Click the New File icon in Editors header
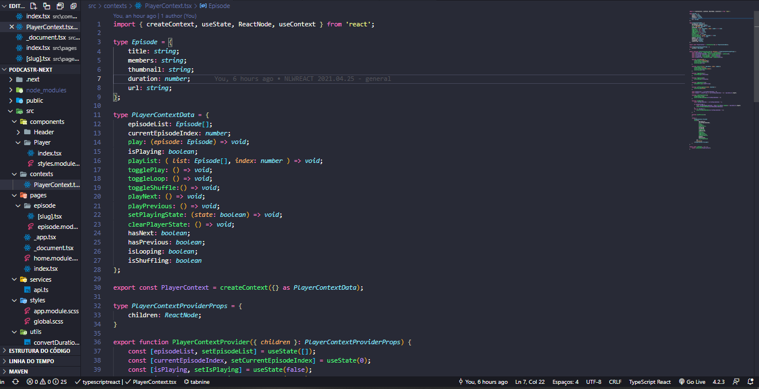The height and width of the screenshot is (389, 759). [33, 5]
